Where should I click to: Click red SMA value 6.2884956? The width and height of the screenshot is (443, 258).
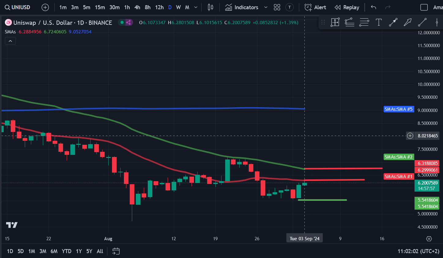30,32
